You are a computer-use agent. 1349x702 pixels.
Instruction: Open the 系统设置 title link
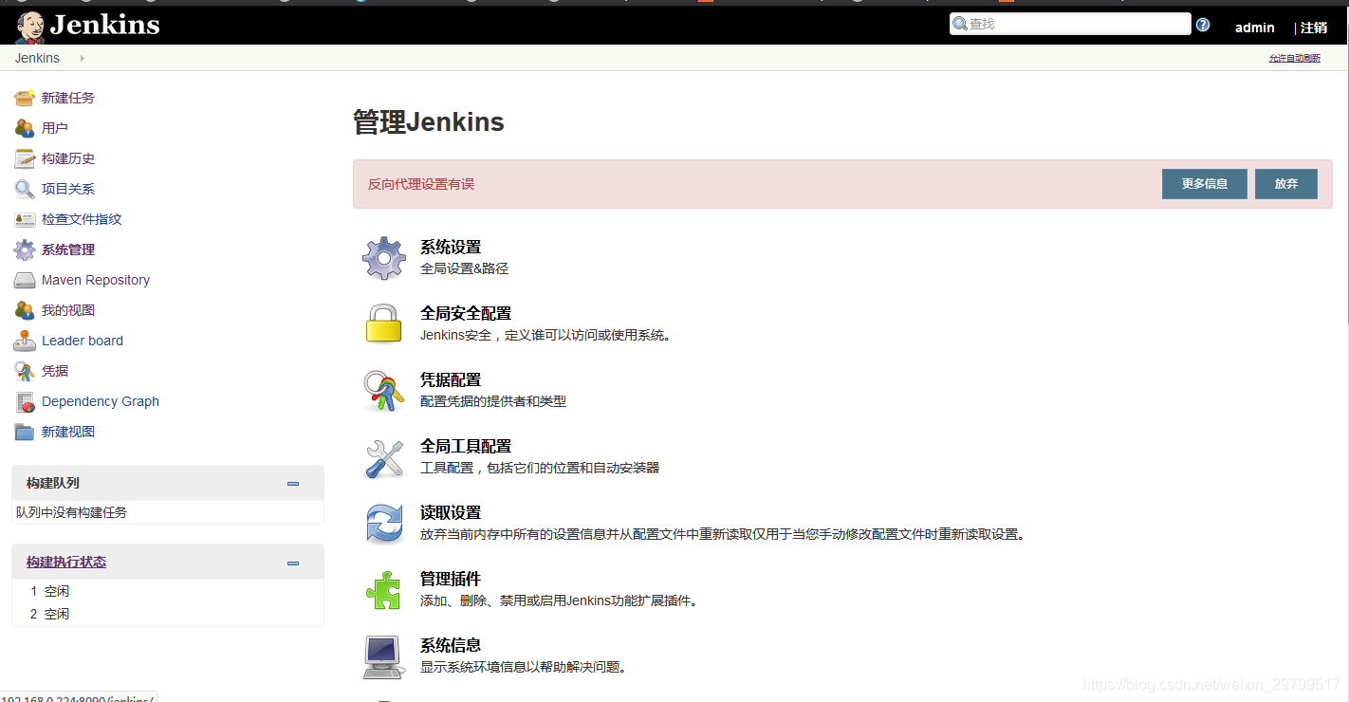point(451,247)
